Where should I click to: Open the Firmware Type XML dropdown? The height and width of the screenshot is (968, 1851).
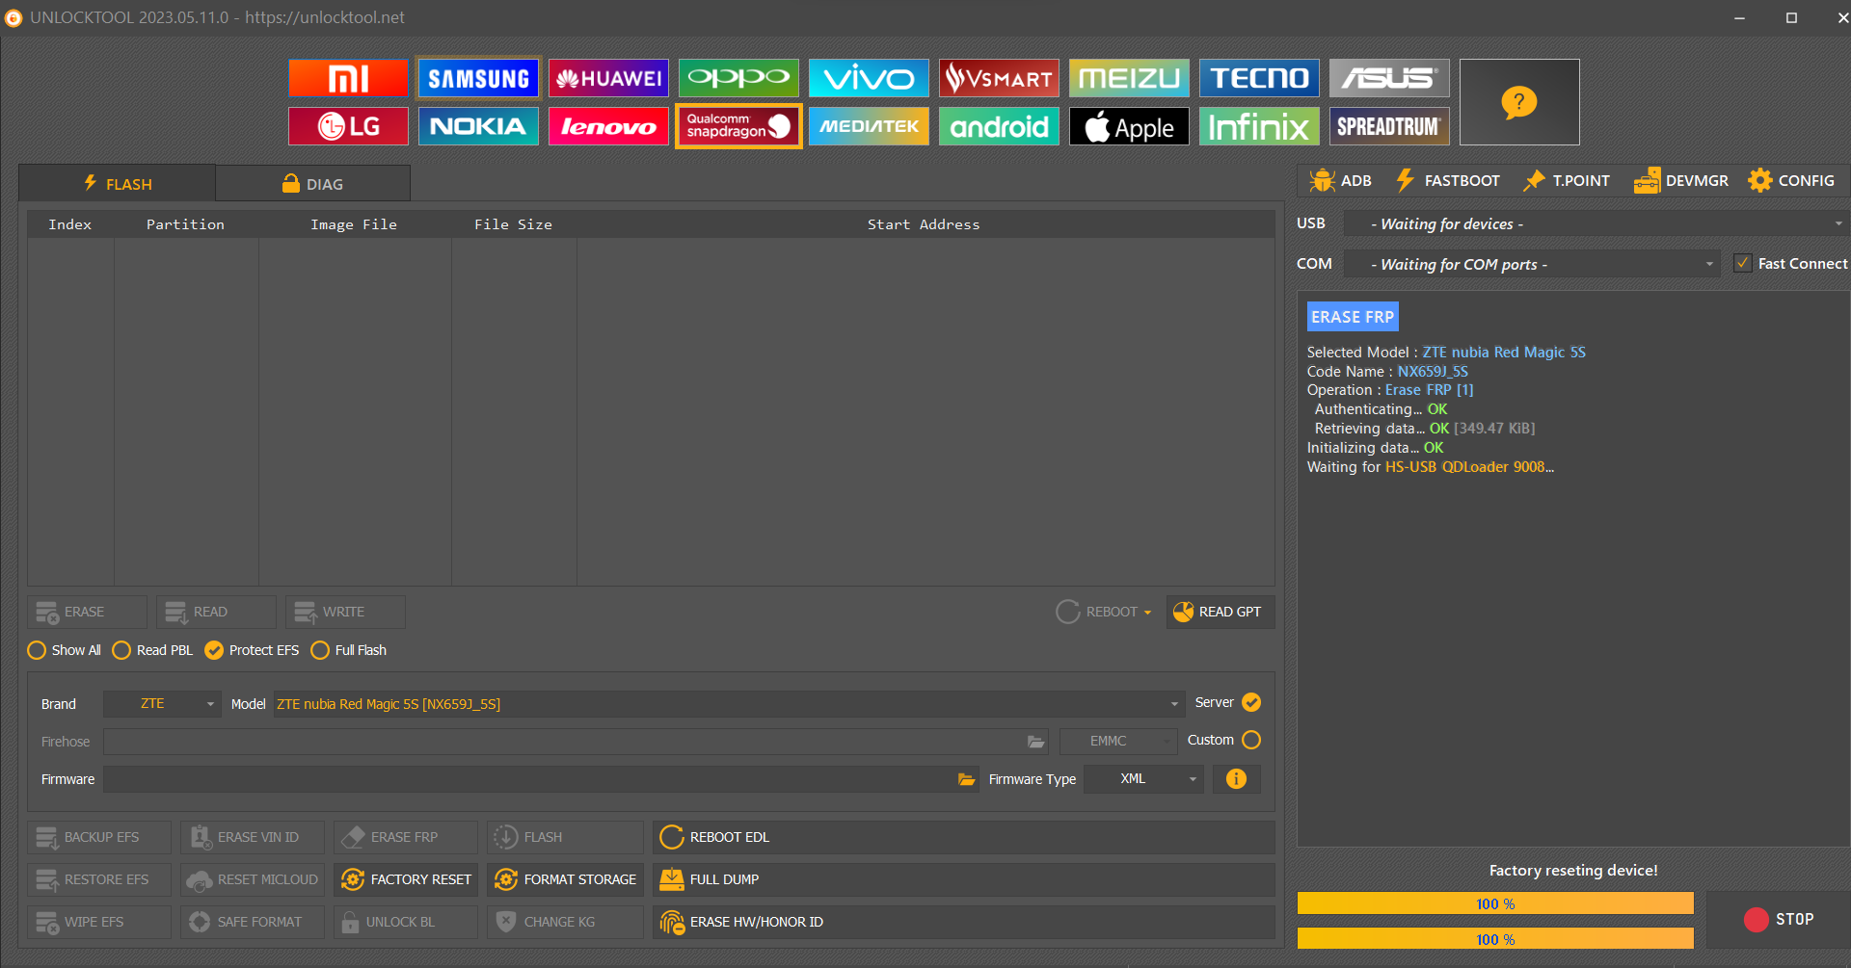[x=1144, y=778]
